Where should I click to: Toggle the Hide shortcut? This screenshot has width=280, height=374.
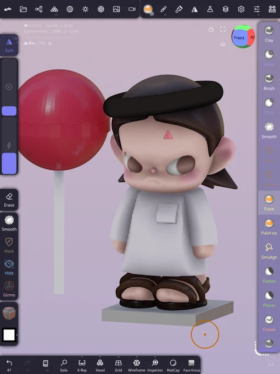click(9, 267)
